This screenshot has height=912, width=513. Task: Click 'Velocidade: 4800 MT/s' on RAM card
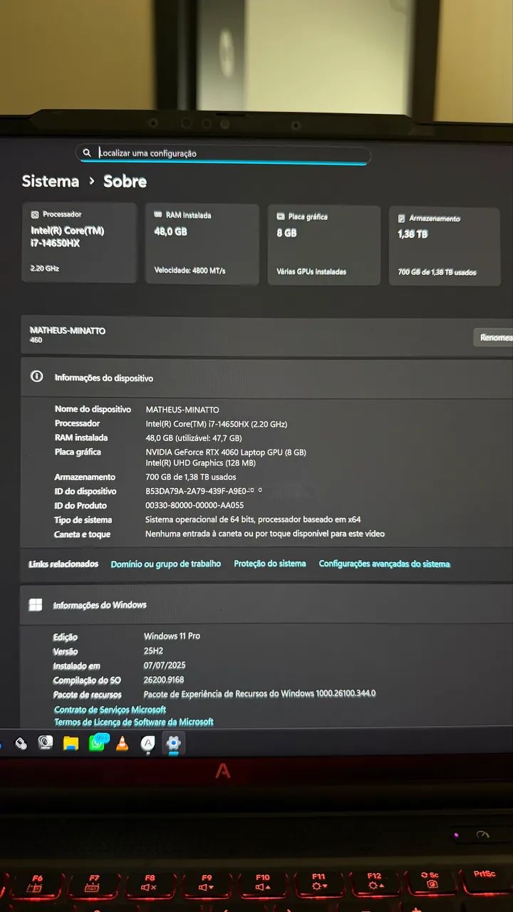click(190, 271)
